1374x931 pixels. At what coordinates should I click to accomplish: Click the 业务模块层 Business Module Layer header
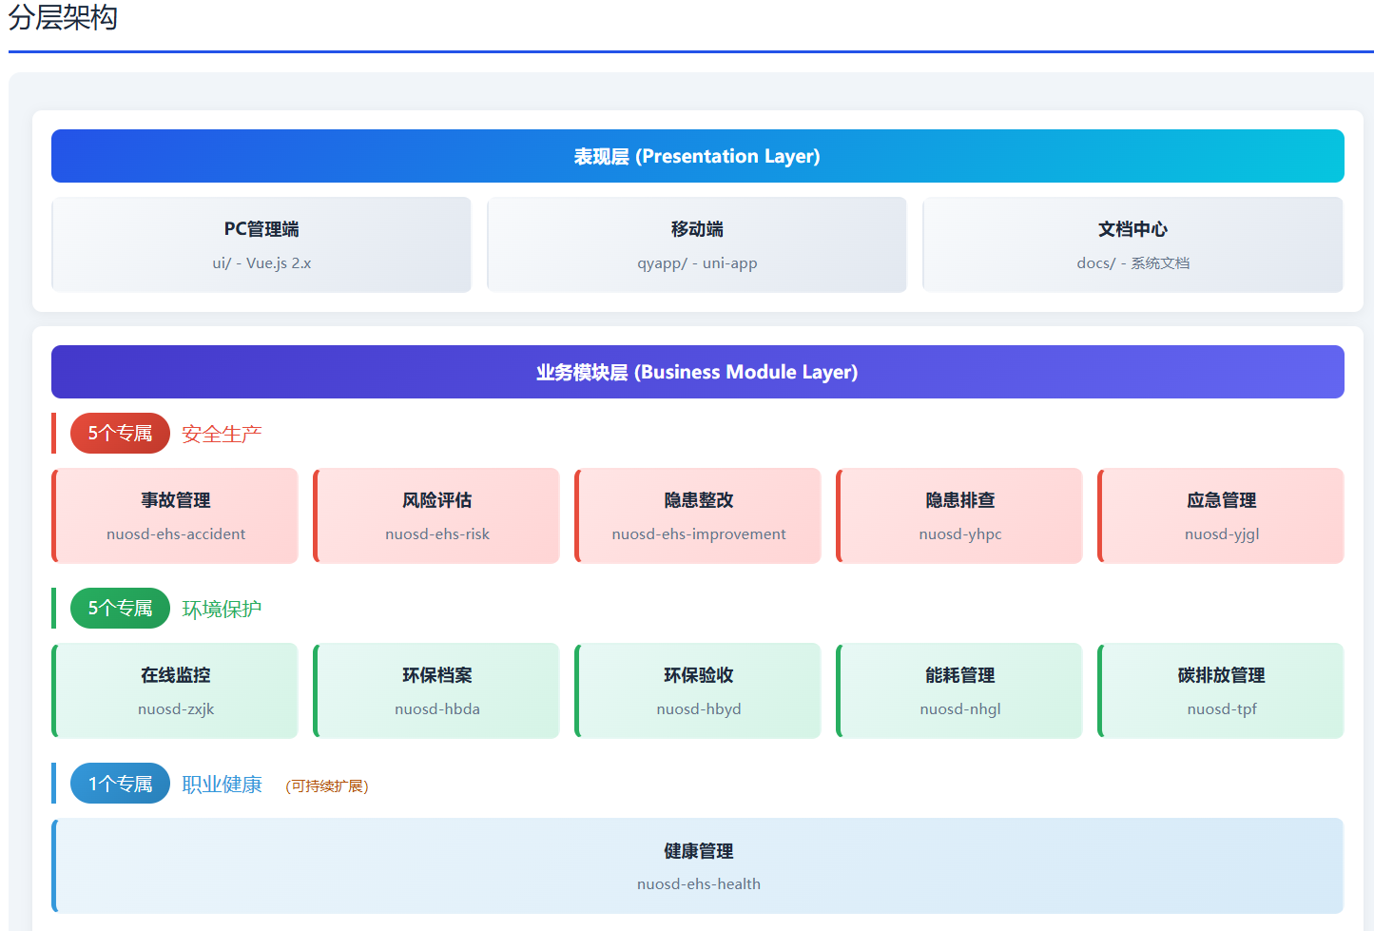(x=697, y=372)
